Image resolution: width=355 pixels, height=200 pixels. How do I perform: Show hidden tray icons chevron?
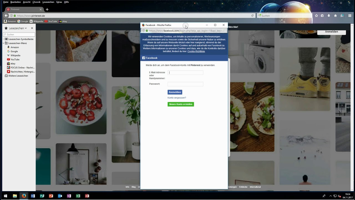[330, 196]
